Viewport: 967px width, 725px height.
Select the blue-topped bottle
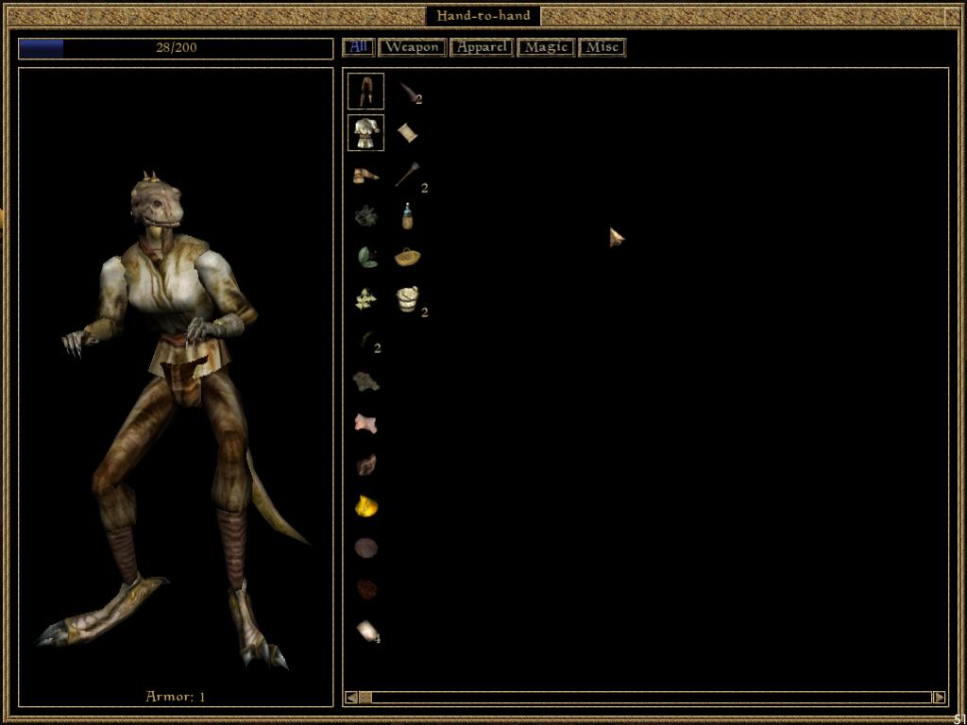(407, 216)
